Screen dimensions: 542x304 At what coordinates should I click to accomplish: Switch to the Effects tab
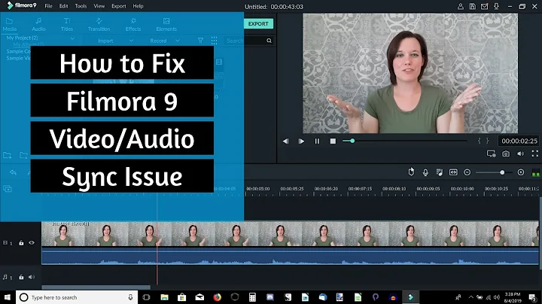133,25
